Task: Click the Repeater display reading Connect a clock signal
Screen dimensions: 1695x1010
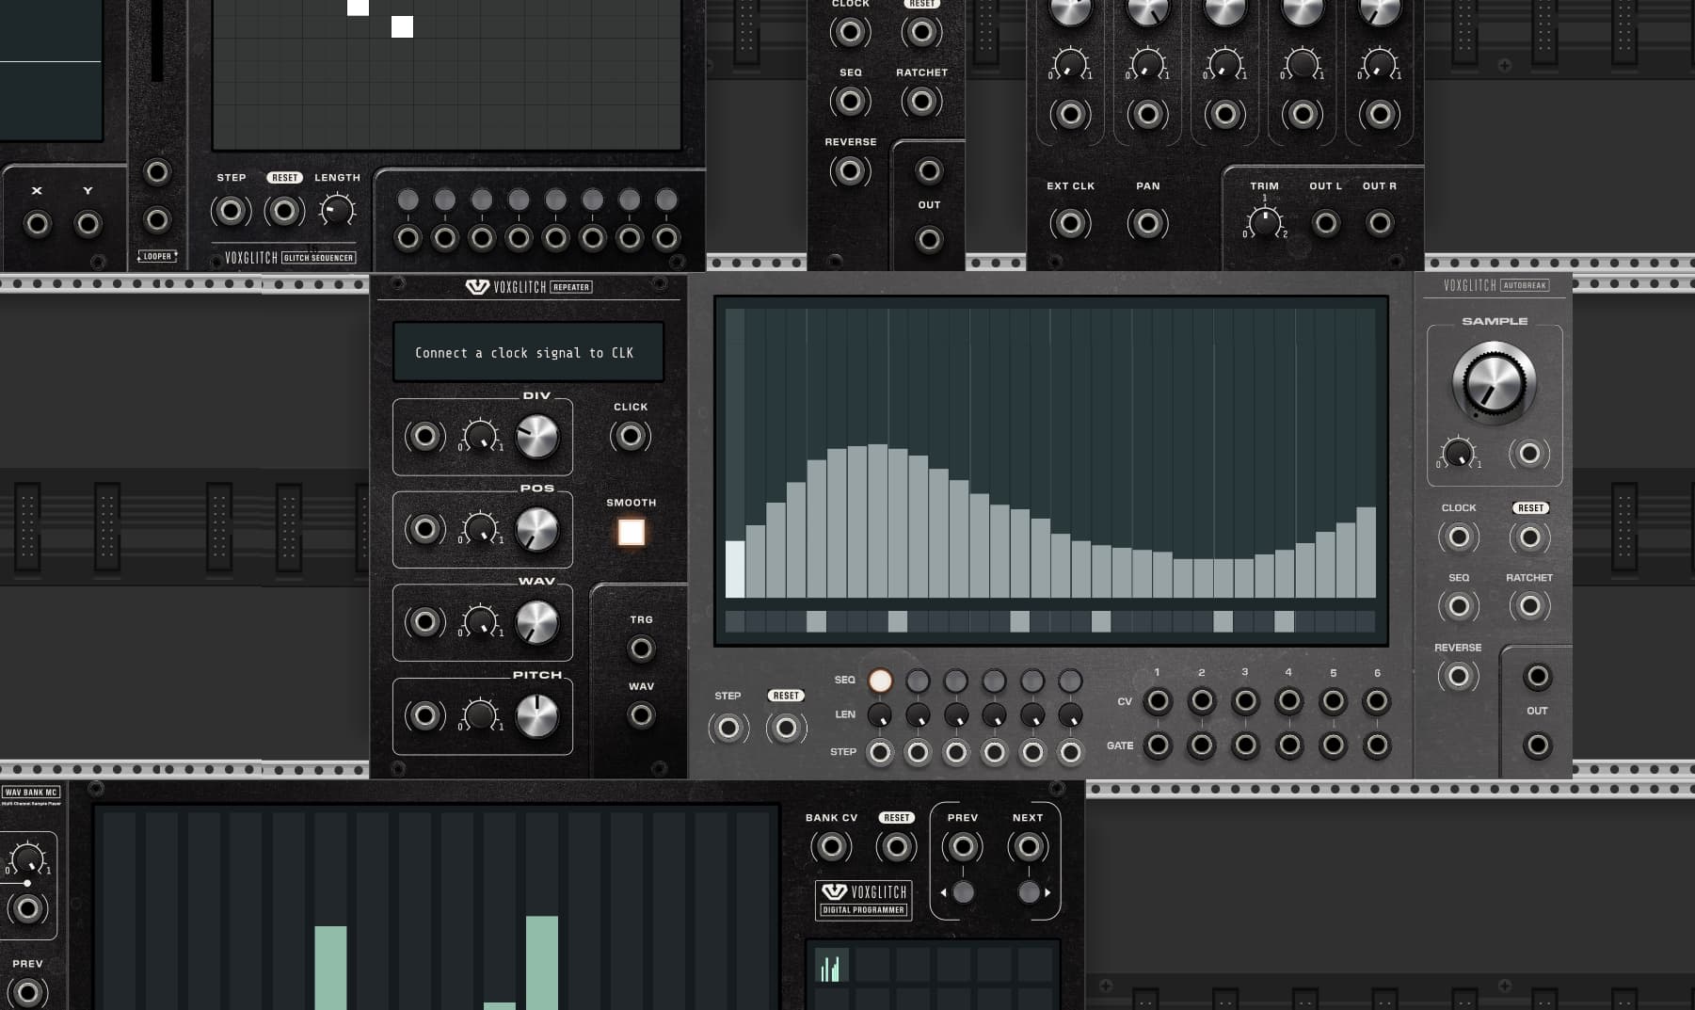Action: pos(528,352)
